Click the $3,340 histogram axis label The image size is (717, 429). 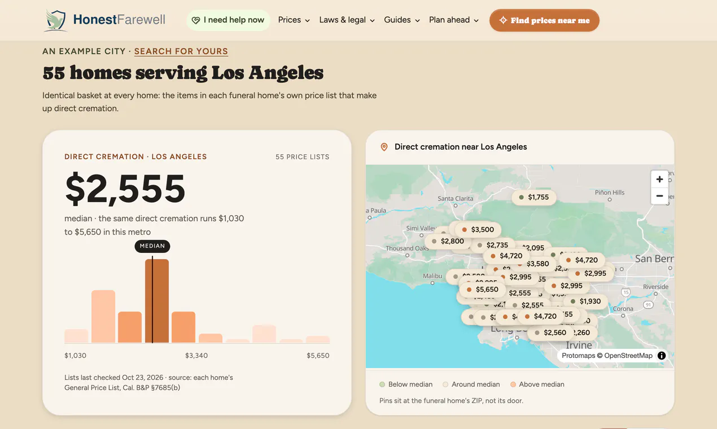click(196, 356)
